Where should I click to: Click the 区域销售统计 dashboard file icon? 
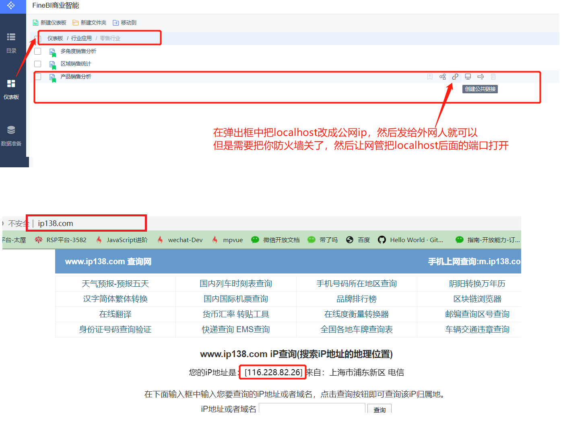[52, 65]
